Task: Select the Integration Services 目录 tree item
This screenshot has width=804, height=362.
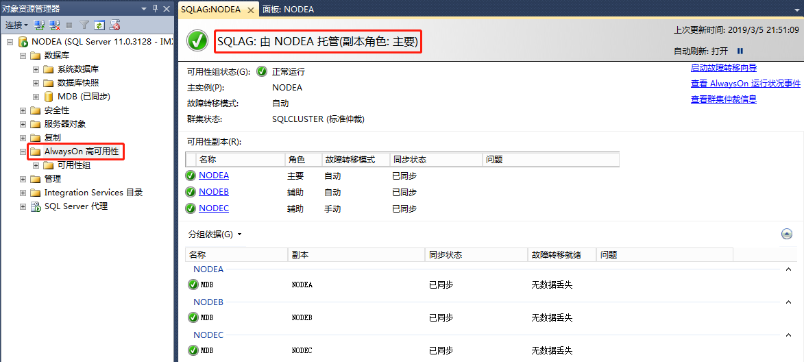Action: click(x=93, y=193)
